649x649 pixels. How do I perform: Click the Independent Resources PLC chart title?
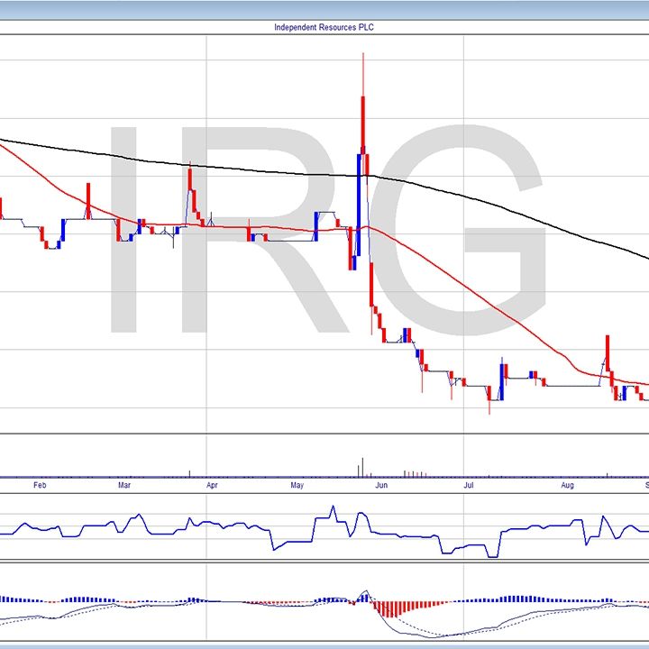324,27
